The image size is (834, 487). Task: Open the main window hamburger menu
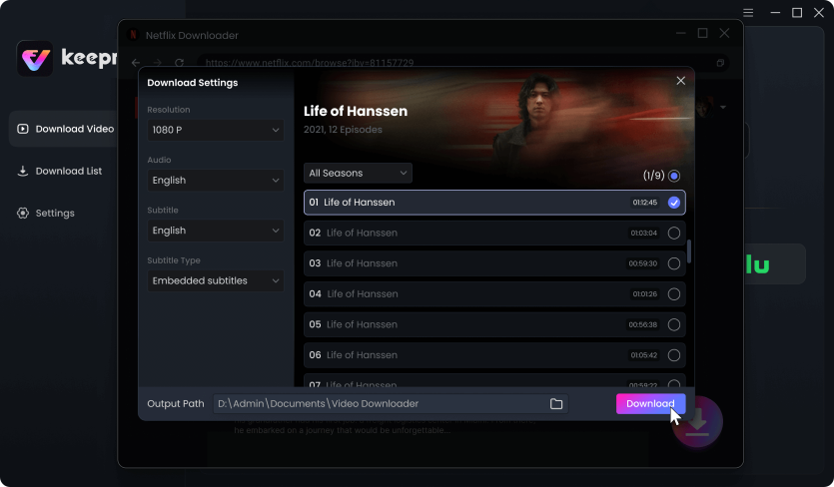coord(748,13)
